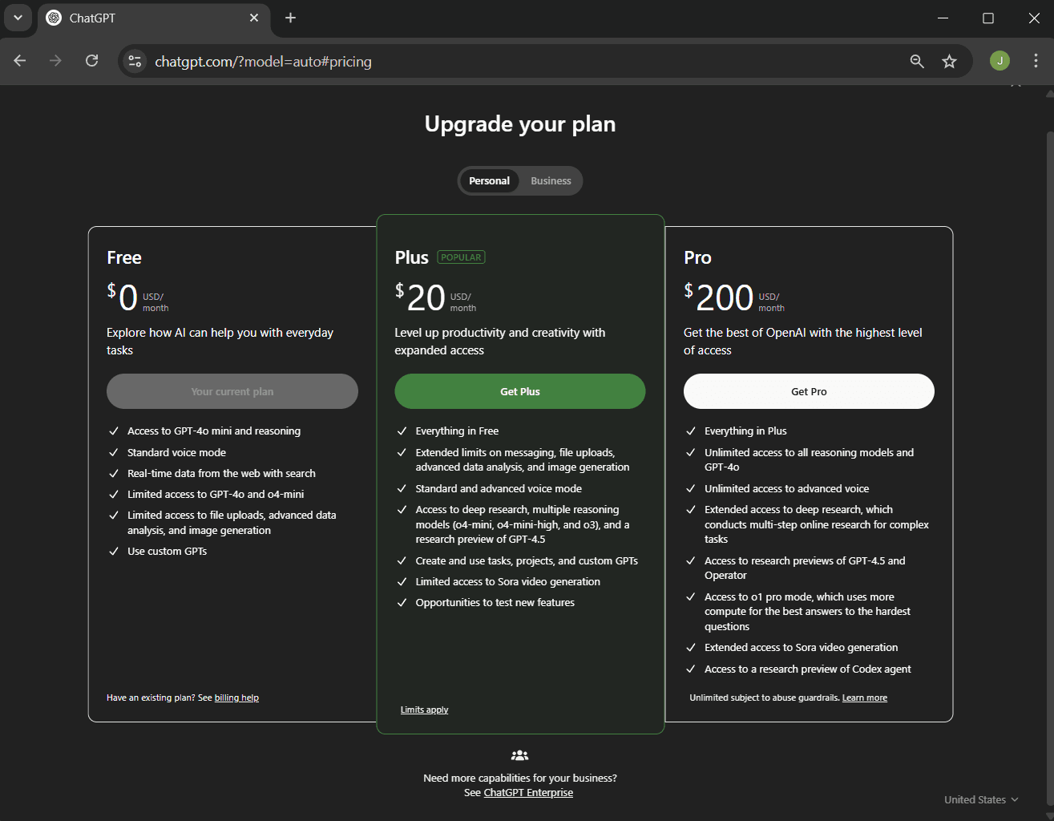1054x821 pixels.
Task: Open the ChatGPT Enterprise link
Action: [x=528, y=792]
